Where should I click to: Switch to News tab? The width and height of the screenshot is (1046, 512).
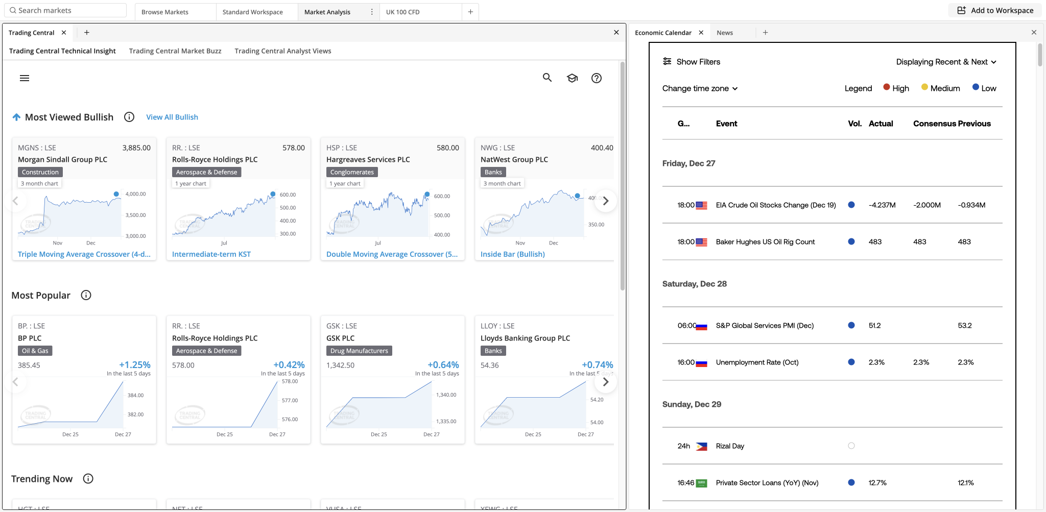(x=725, y=33)
